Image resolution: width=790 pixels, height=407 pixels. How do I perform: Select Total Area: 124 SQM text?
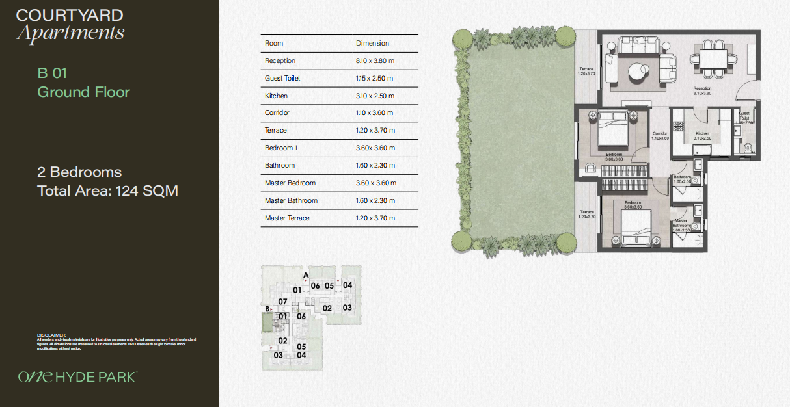coord(107,191)
